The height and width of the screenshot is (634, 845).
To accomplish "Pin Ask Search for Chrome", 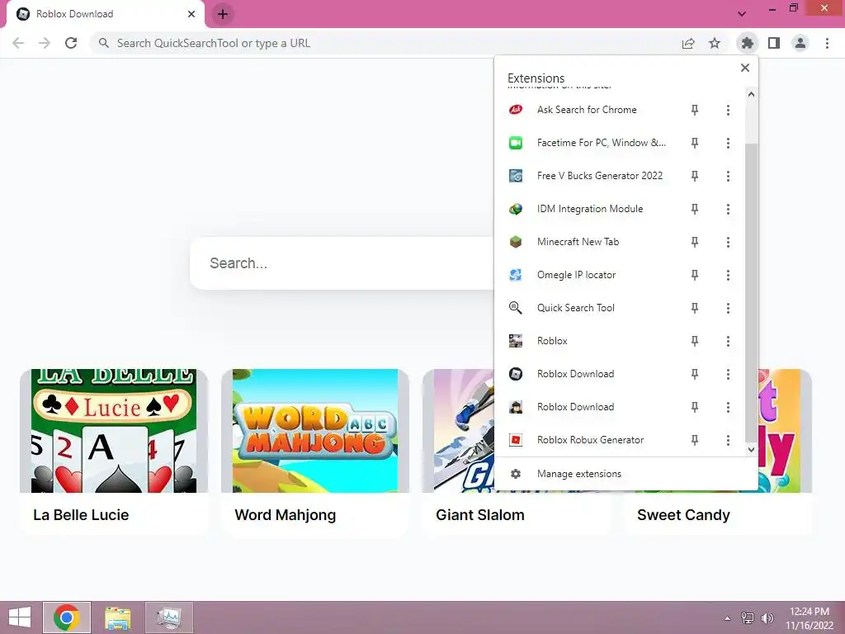I will pyautogui.click(x=695, y=110).
